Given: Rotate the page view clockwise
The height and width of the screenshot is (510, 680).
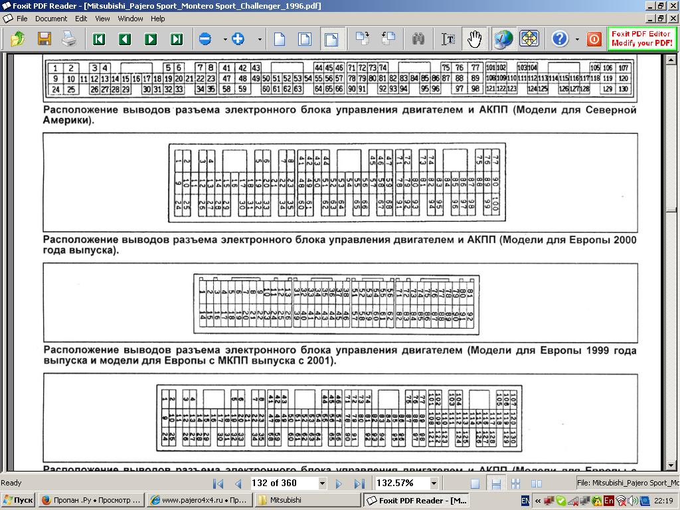Looking at the screenshot, I should pyautogui.click(x=363, y=39).
